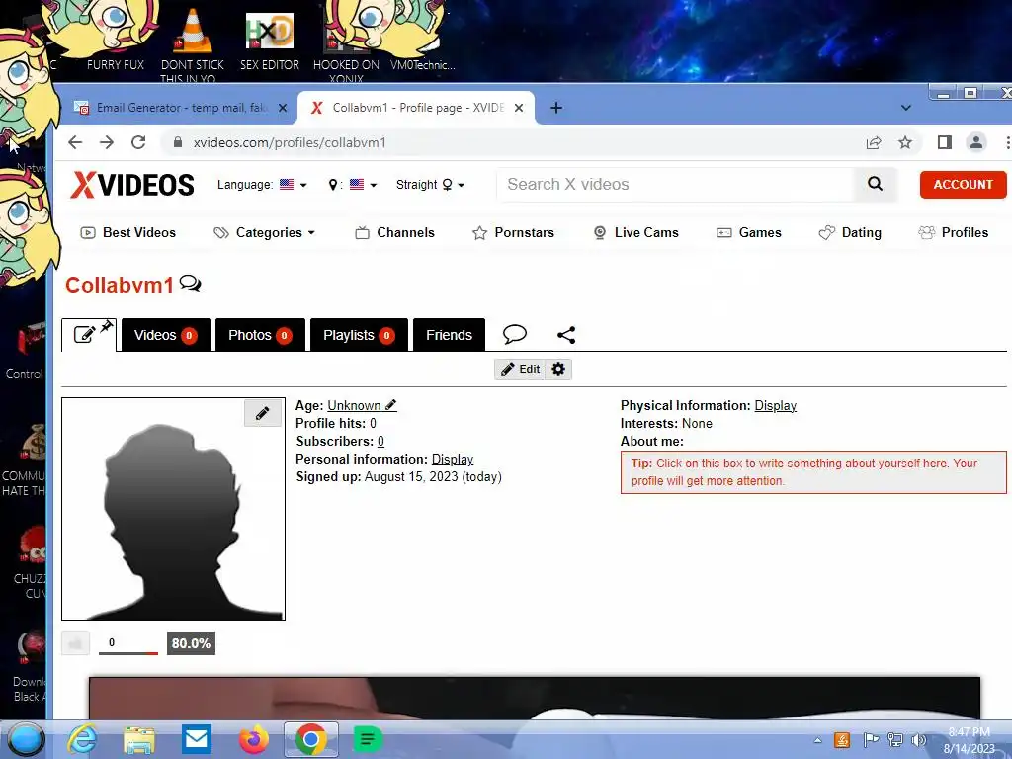
Task: Click the Edit profile button
Action: [520, 369]
